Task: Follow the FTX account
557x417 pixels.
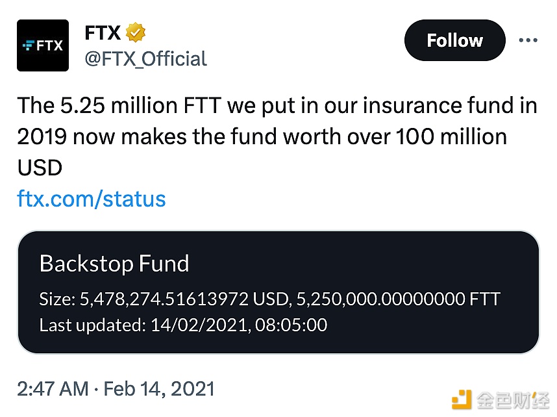Action: [454, 40]
